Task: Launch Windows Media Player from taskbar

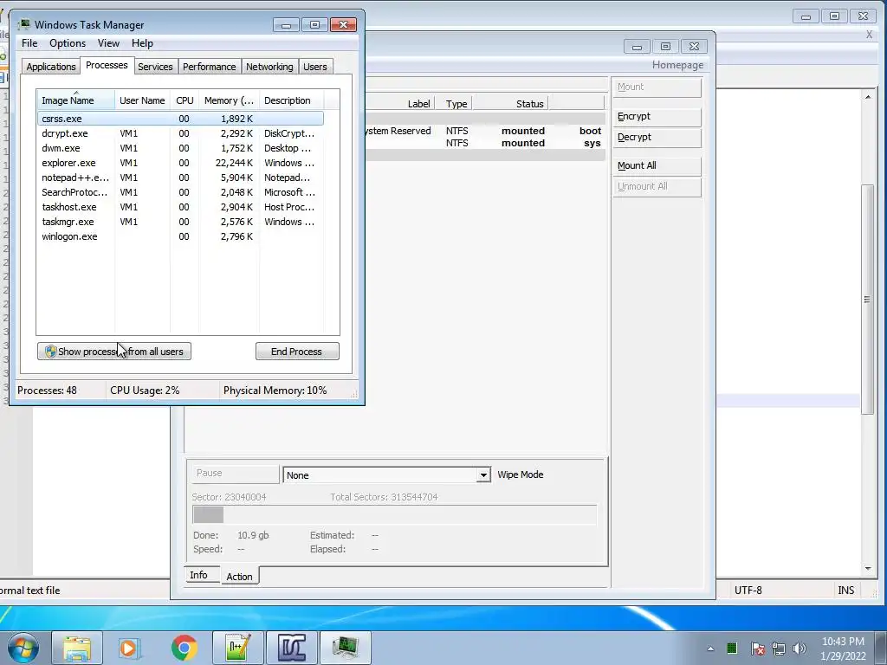Action: click(x=129, y=648)
